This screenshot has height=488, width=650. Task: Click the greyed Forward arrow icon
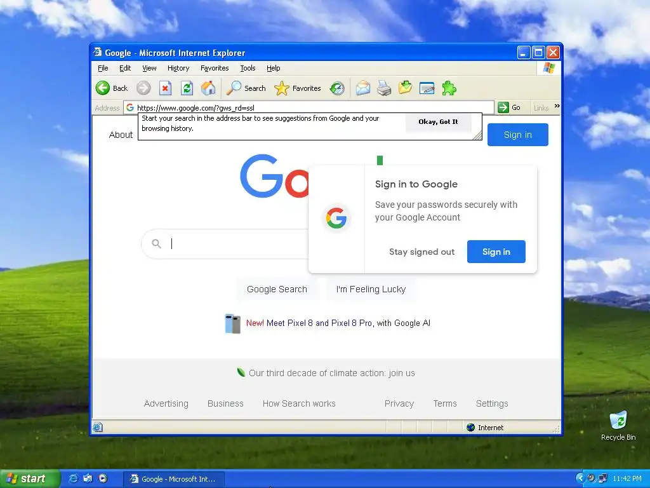pyautogui.click(x=143, y=88)
